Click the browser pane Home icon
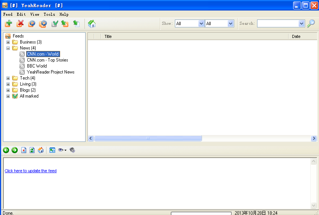 pos(41,150)
